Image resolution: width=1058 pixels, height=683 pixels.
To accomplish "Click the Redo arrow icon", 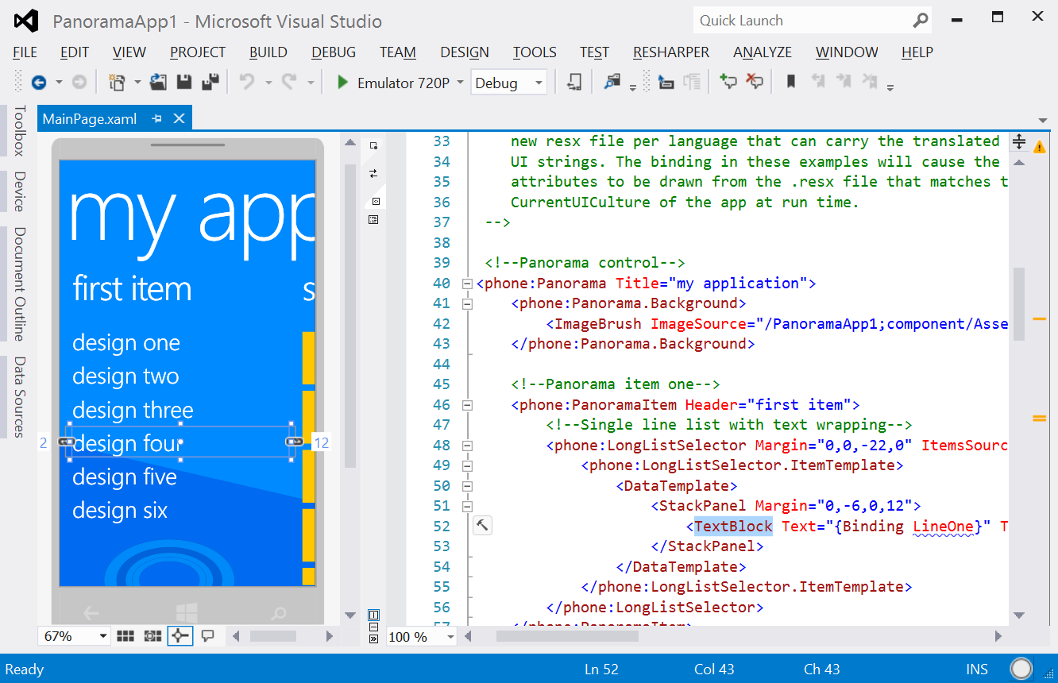I will tap(290, 83).
